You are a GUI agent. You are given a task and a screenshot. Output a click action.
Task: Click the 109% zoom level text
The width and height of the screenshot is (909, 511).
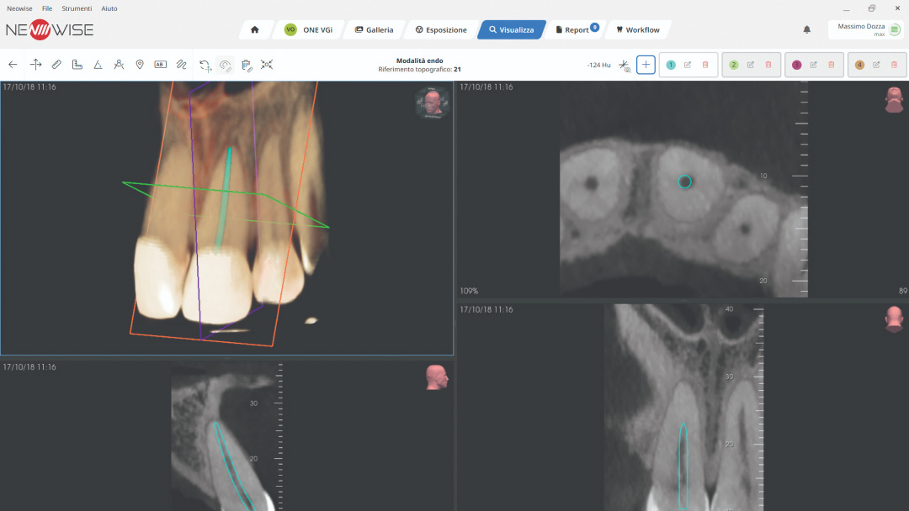[x=469, y=291]
